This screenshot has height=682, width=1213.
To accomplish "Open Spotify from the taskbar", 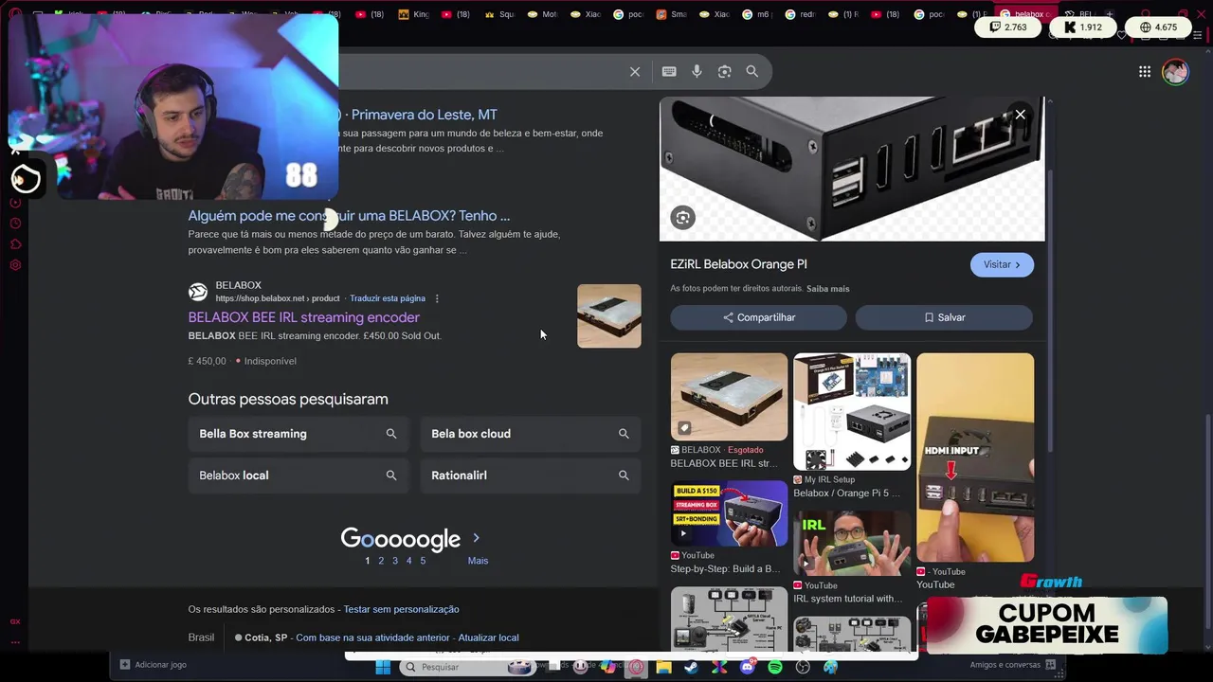I will [775, 667].
